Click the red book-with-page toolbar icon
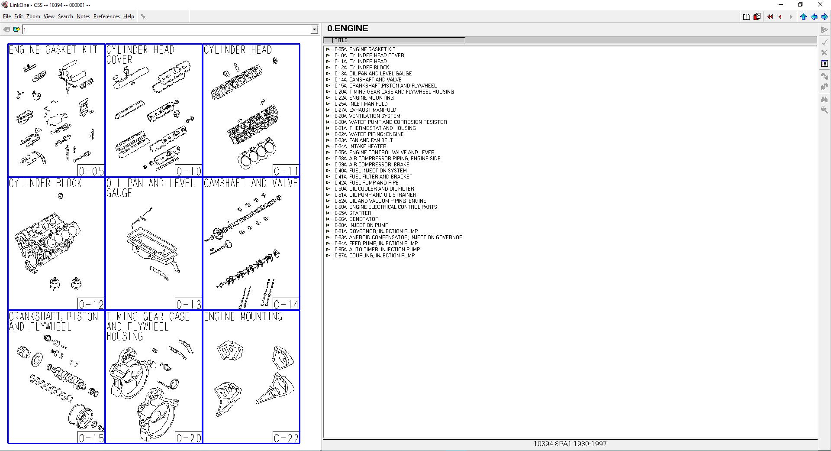The image size is (831, 451). tap(757, 16)
